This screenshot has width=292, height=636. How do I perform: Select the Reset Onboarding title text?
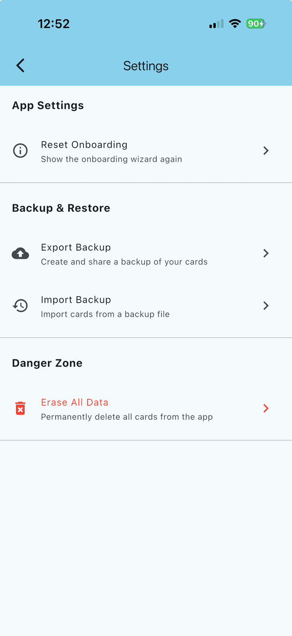(x=84, y=144)
